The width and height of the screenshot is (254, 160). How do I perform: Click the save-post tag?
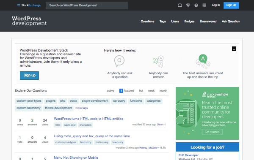pyautogui.click(x=70, y=125)
